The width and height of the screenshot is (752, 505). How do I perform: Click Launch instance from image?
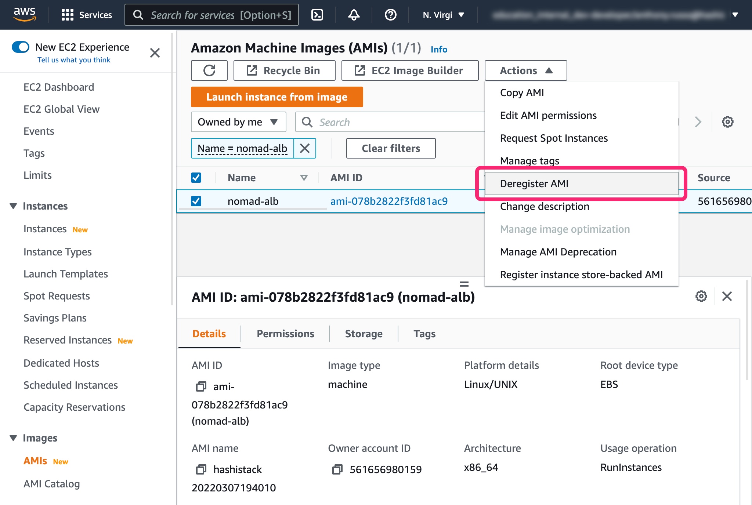tap(277, 97)
